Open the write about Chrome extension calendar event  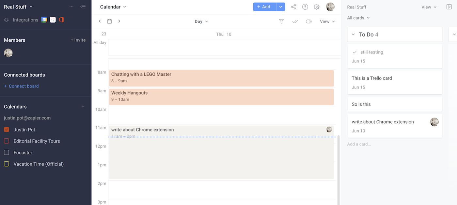(x=221, y=152)
